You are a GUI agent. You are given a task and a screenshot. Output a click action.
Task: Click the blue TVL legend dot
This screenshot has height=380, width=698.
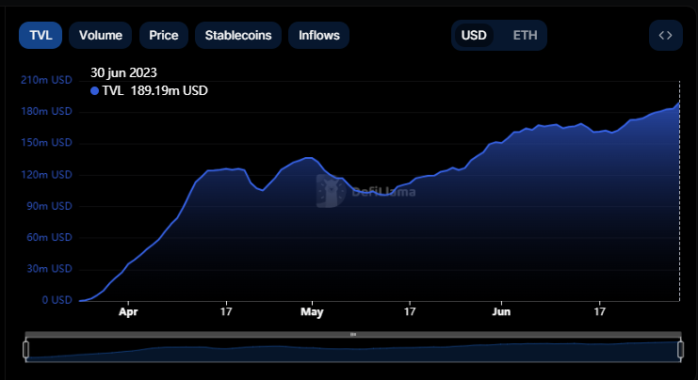(94, 91)
